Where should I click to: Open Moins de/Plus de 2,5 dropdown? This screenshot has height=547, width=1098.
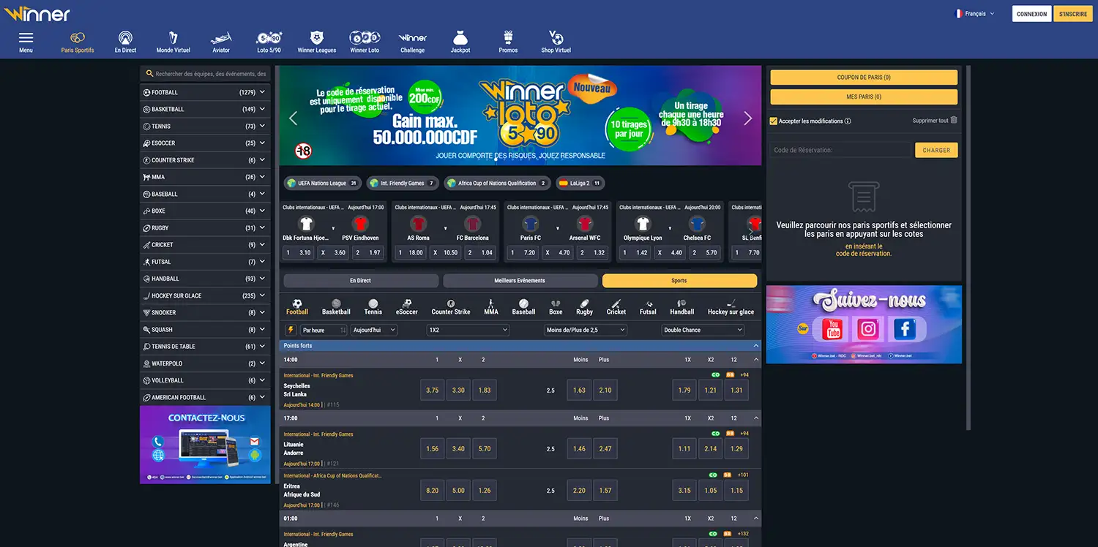[586, 330]
